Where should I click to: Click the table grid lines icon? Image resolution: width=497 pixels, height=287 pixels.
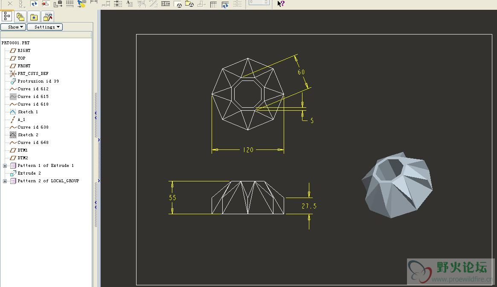[70, 3]
